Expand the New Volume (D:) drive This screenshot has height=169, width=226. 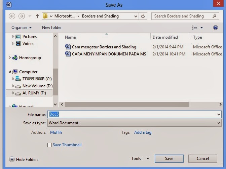coord(13,86)
